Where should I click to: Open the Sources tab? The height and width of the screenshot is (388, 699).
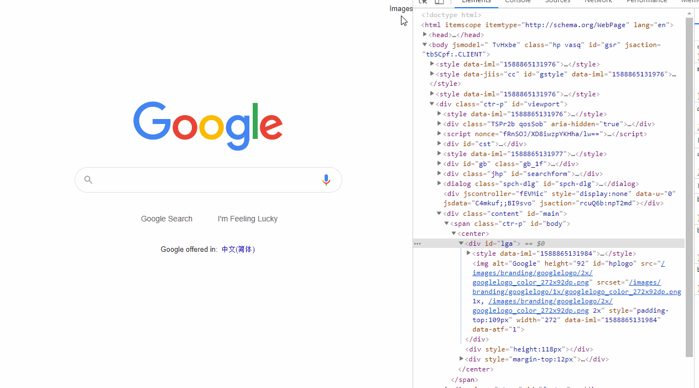(557, 2)
